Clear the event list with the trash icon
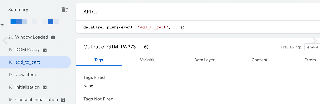 (x=65, y=10)
